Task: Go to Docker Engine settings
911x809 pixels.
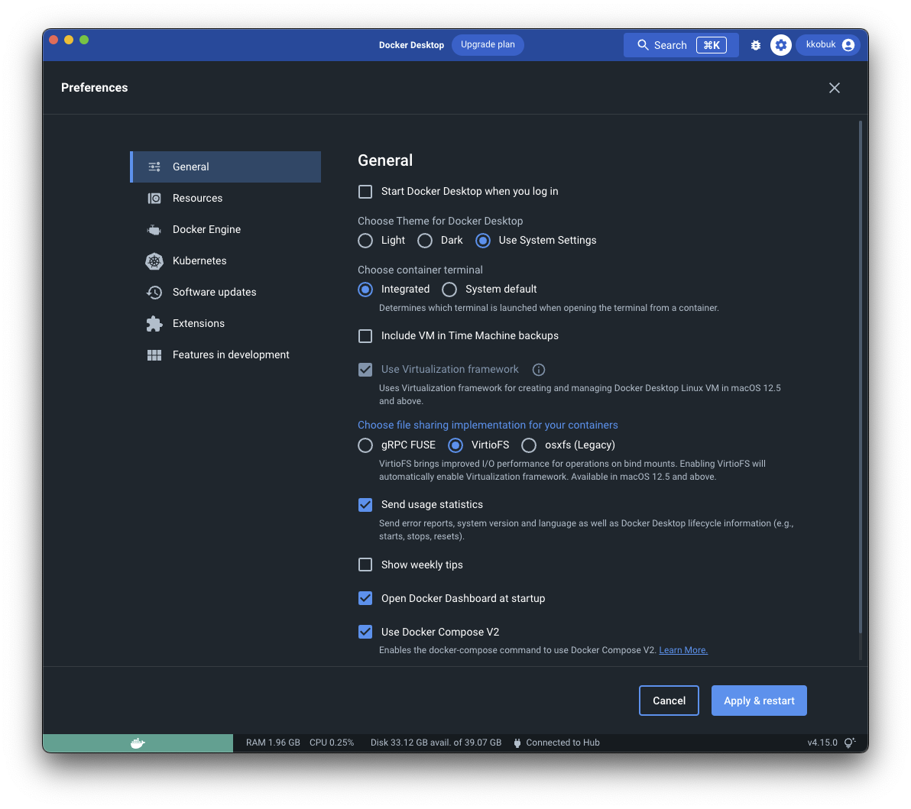Action: tap(225, 229)
